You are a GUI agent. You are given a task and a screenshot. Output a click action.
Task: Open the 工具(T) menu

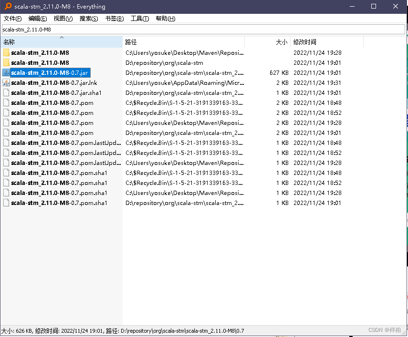140,19
